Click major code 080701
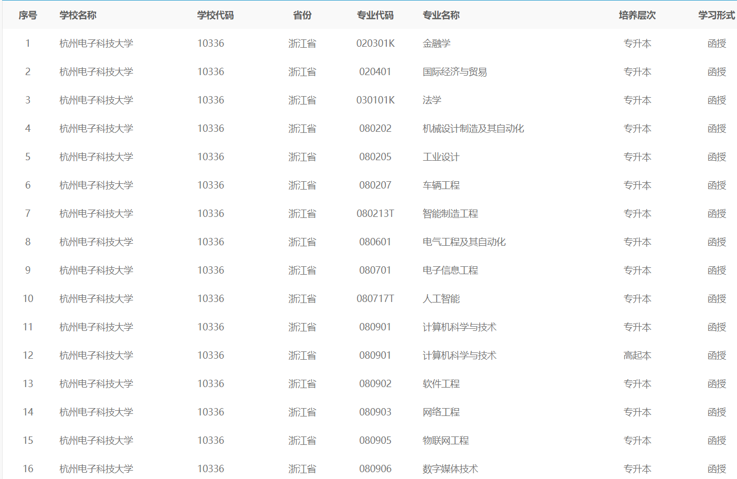This screenshot has width=737, height=479. (375, 270)
